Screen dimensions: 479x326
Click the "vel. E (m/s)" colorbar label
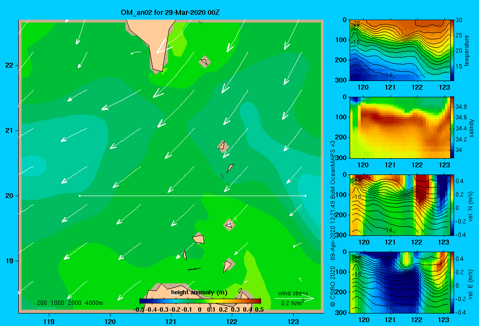coord(471,284)
